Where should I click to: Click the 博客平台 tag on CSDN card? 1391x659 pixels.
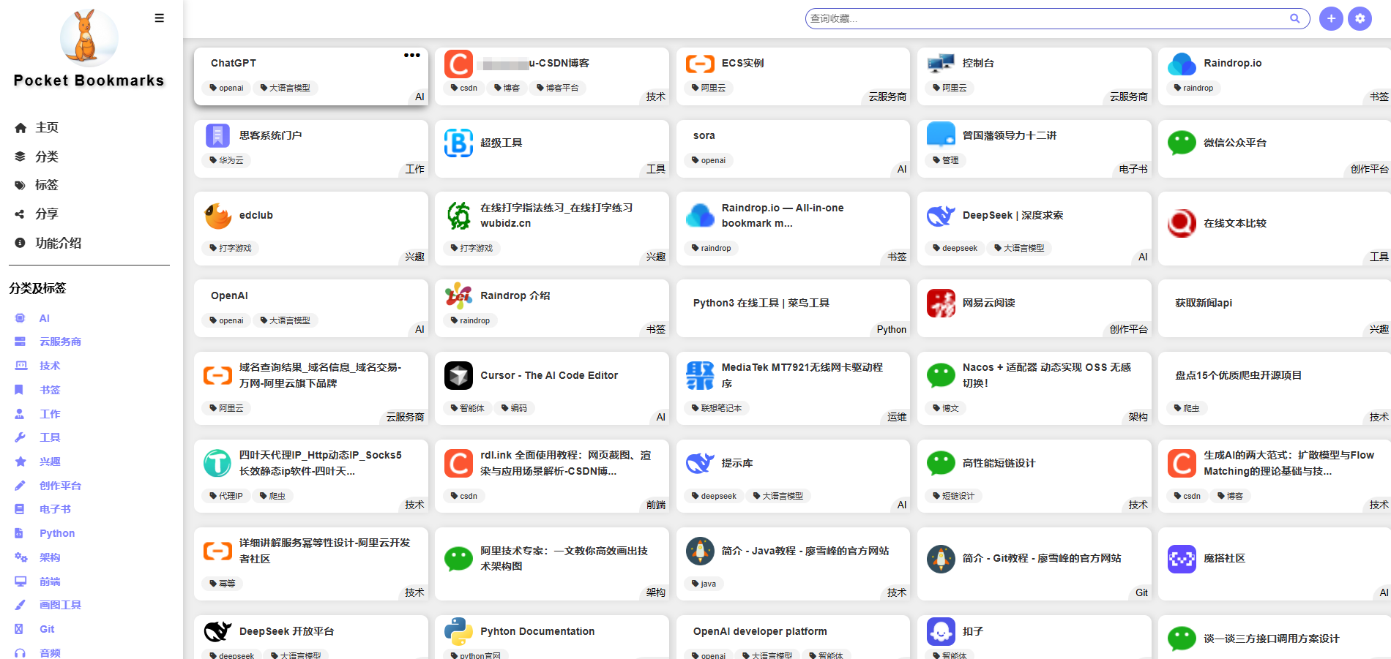point(557,88)
